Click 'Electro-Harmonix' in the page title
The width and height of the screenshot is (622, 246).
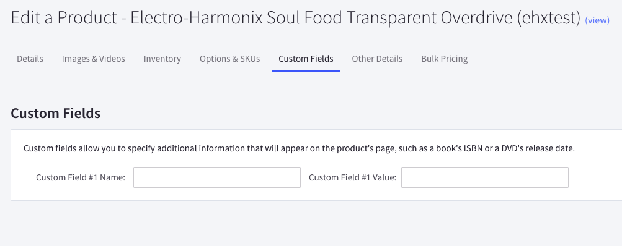tap(197, 18)
